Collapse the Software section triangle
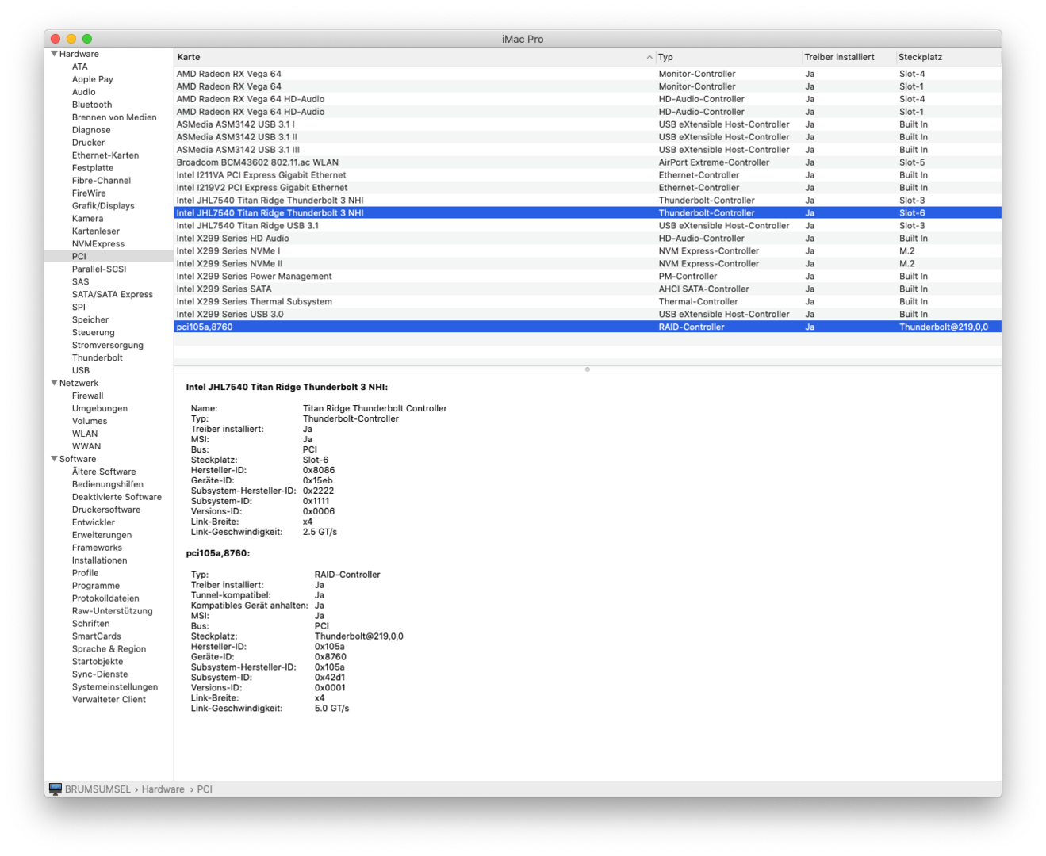The image size is (1046, 856). click(54, 459)
